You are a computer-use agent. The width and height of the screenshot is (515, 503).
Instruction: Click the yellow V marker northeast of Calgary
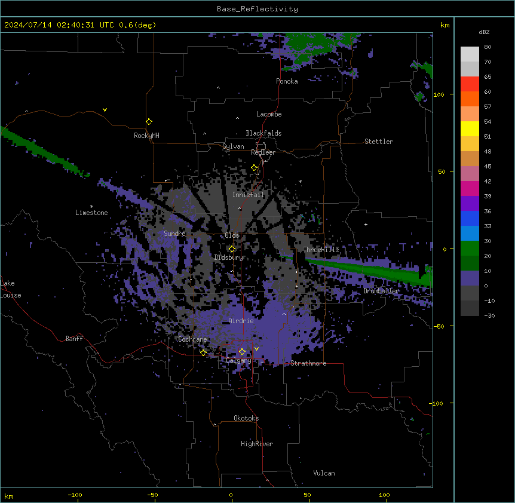256,349
